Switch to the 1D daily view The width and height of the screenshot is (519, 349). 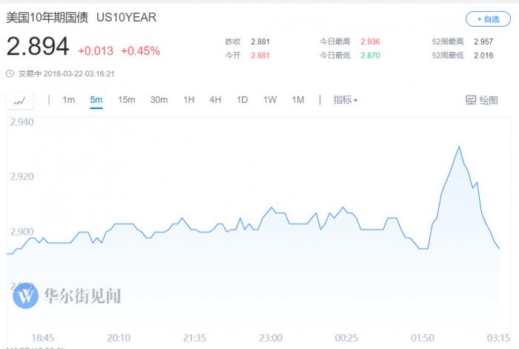242,100
